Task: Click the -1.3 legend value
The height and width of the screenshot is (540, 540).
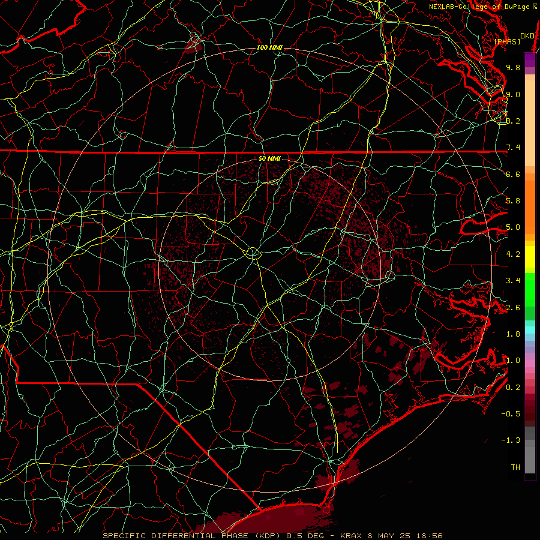Action: pos(511,440)
